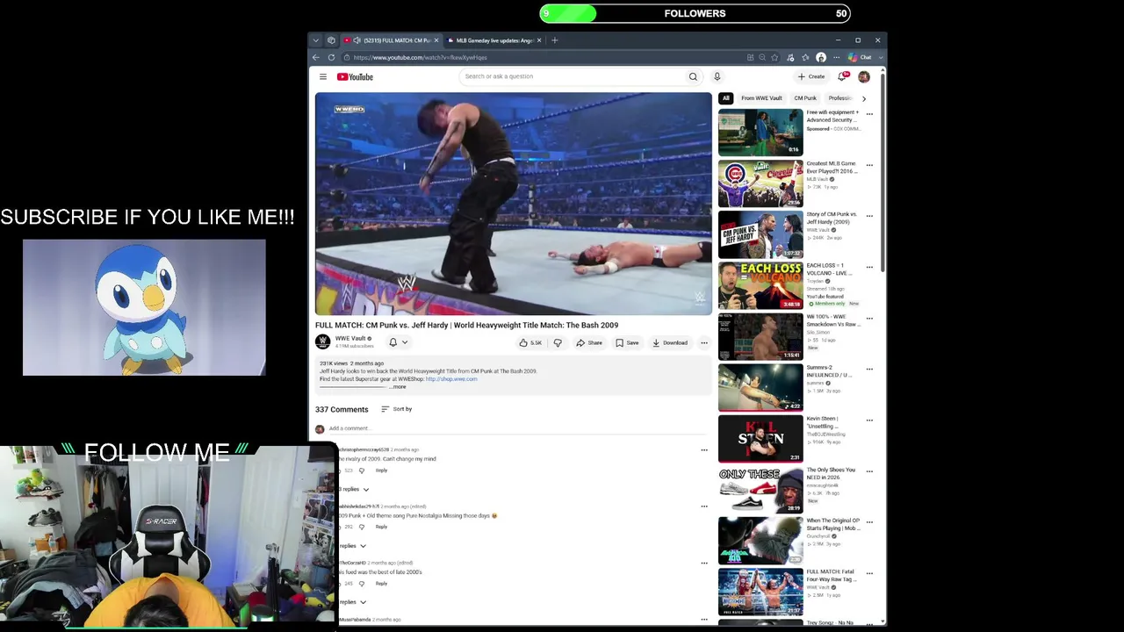Go to the YouTube home logo
This screenshot has height=632, width=1124.
pos(356,77)
